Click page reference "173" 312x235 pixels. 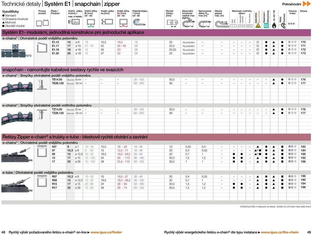coord(303,53)
